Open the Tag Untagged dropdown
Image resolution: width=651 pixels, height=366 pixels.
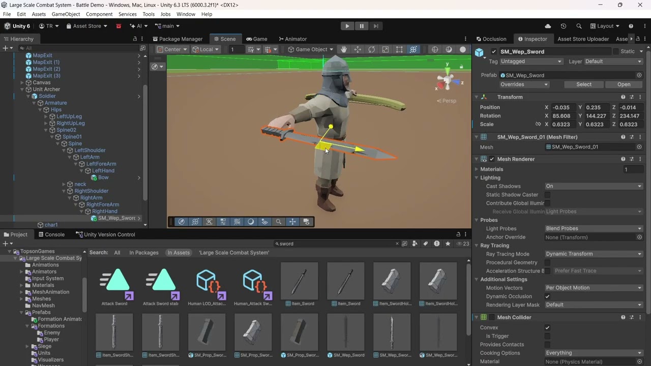tap(531, 62)
